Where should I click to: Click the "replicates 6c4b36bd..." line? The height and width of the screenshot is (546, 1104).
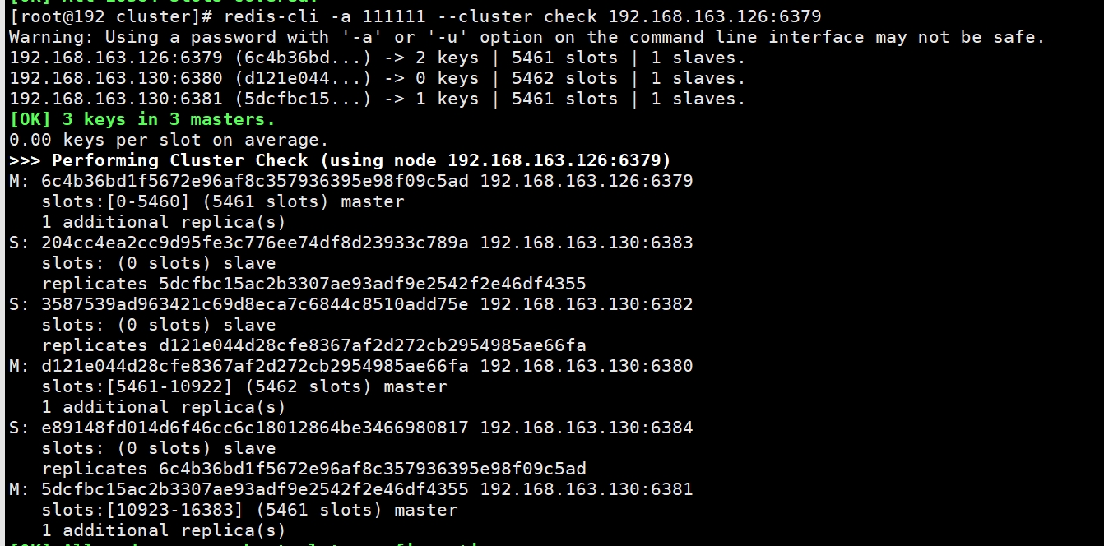coord(313,469)
